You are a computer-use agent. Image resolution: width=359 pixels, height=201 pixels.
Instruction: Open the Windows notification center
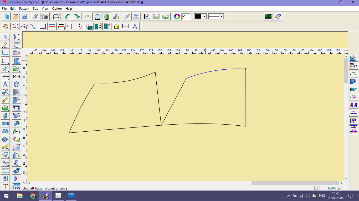pyautogui.click(x=350, y=196)
